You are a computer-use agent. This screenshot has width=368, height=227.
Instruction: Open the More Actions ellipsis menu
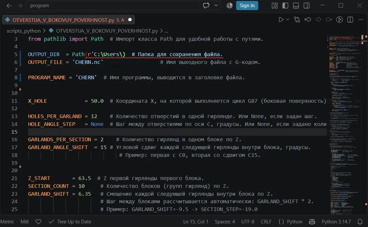(x=361, y=20)
